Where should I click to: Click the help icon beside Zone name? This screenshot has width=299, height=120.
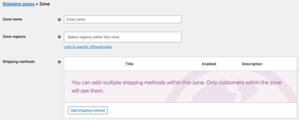tap(60, 20)
